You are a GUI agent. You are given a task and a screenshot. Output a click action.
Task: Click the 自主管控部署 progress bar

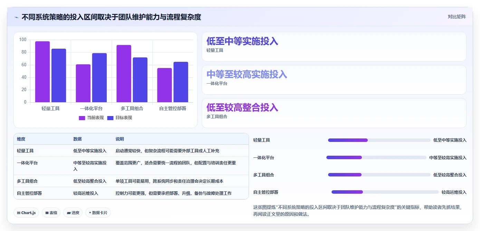pos(385,192)
